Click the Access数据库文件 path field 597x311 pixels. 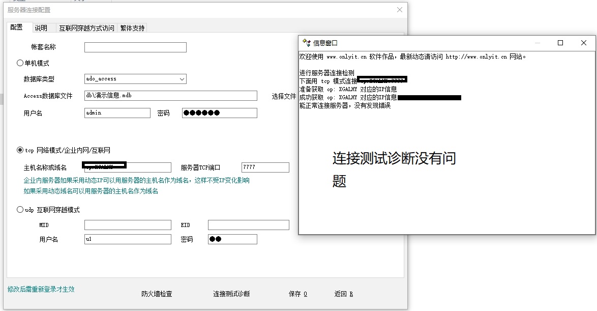coord(170,96)
